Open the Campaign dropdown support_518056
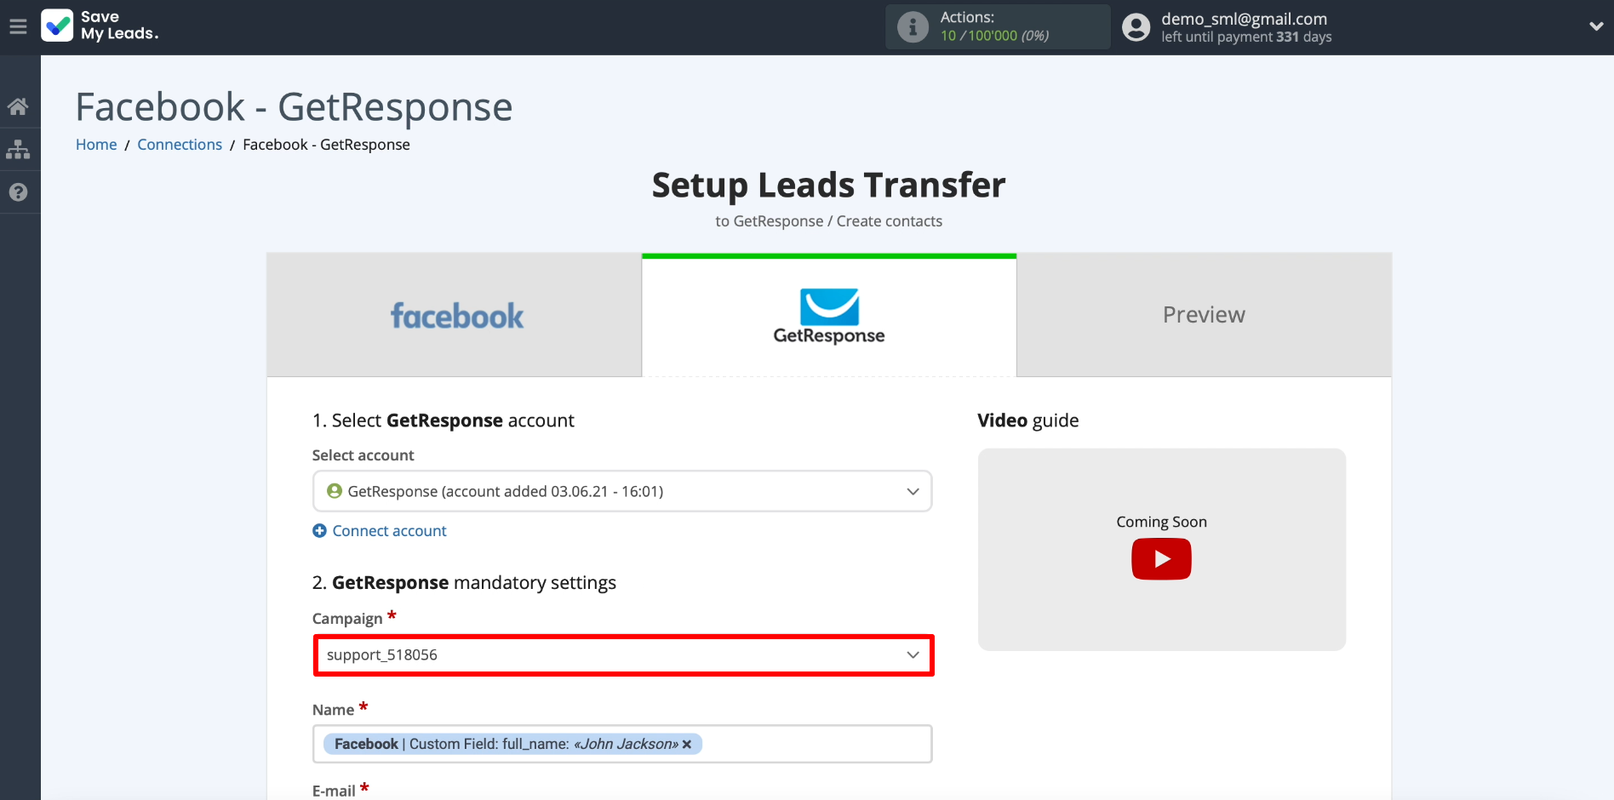 (623, 655)
